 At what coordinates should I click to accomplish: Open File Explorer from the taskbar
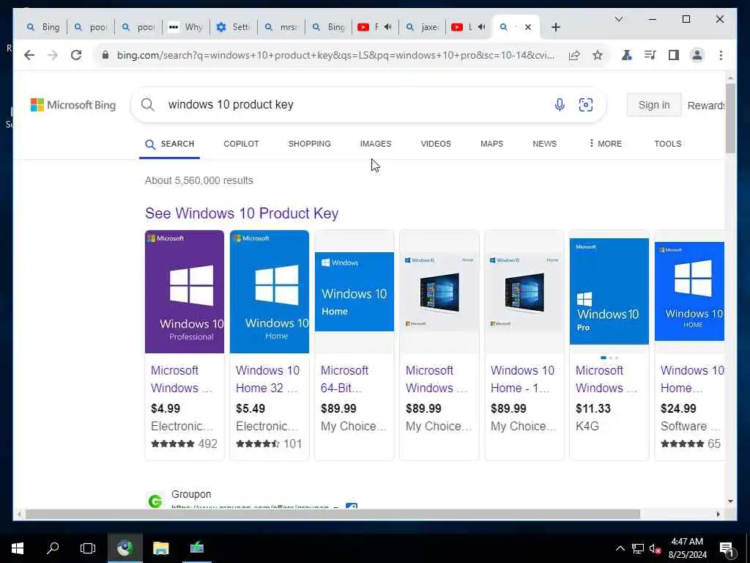coord(160,548)
